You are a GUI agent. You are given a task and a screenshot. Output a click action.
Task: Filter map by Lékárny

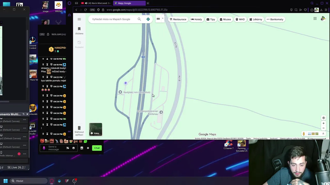pos(256,19)
